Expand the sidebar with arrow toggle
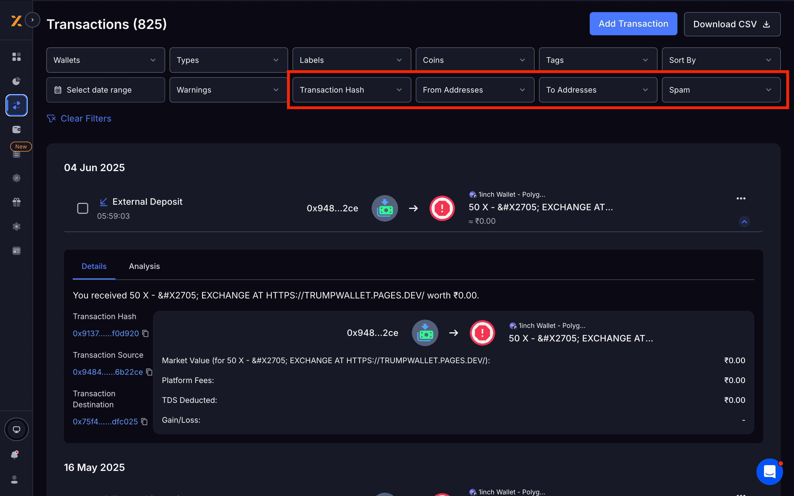This screenshot has height=496, width=794. (33, 20)
